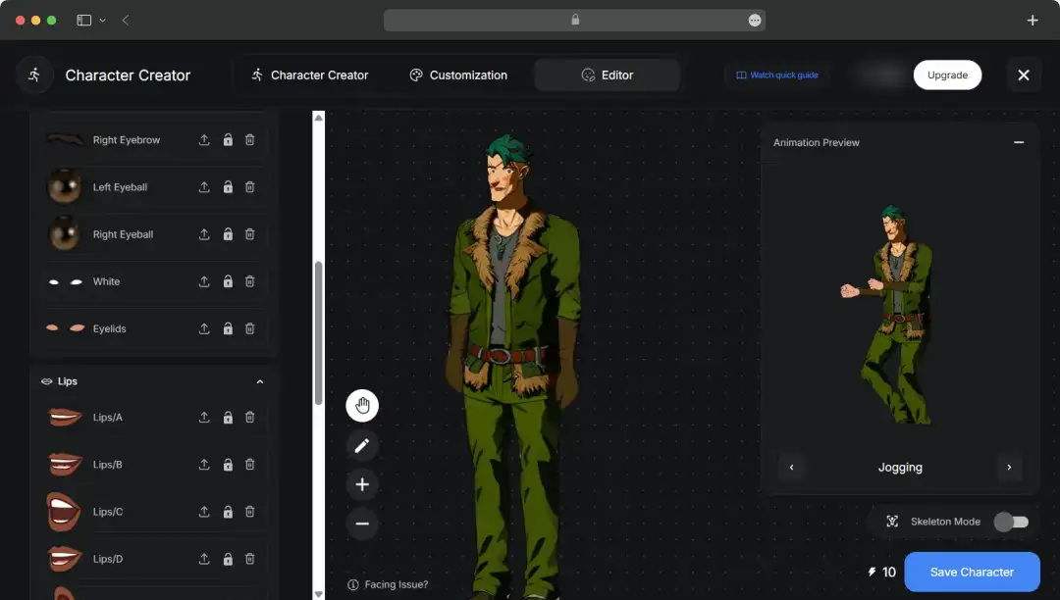Lock the White layer
The height and width of the screenshot is (600, 1060).
[227, 281]
